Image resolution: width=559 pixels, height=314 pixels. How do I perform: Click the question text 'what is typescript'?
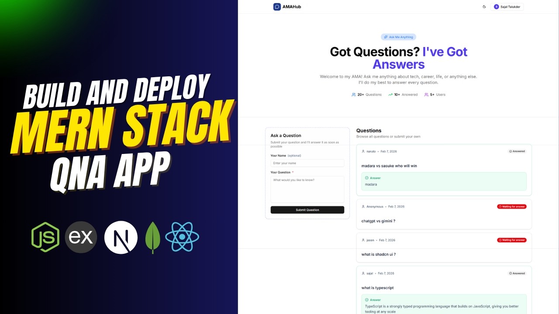378,288
